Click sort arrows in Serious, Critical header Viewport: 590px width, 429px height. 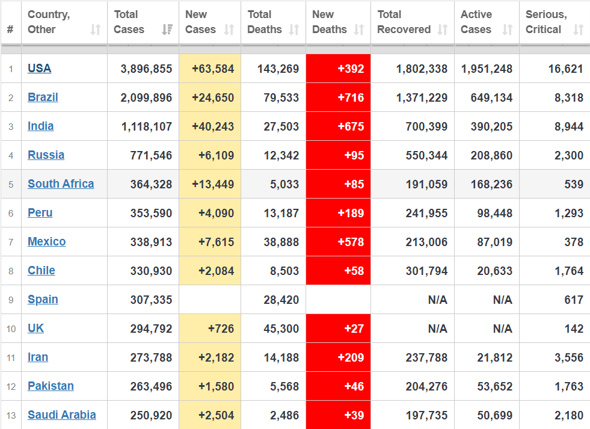[x=579, y=29]
